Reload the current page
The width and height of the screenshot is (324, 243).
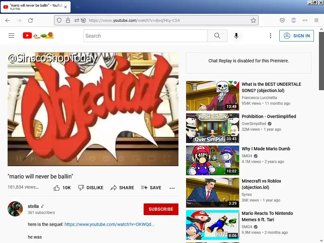click(x=30, y=20)
